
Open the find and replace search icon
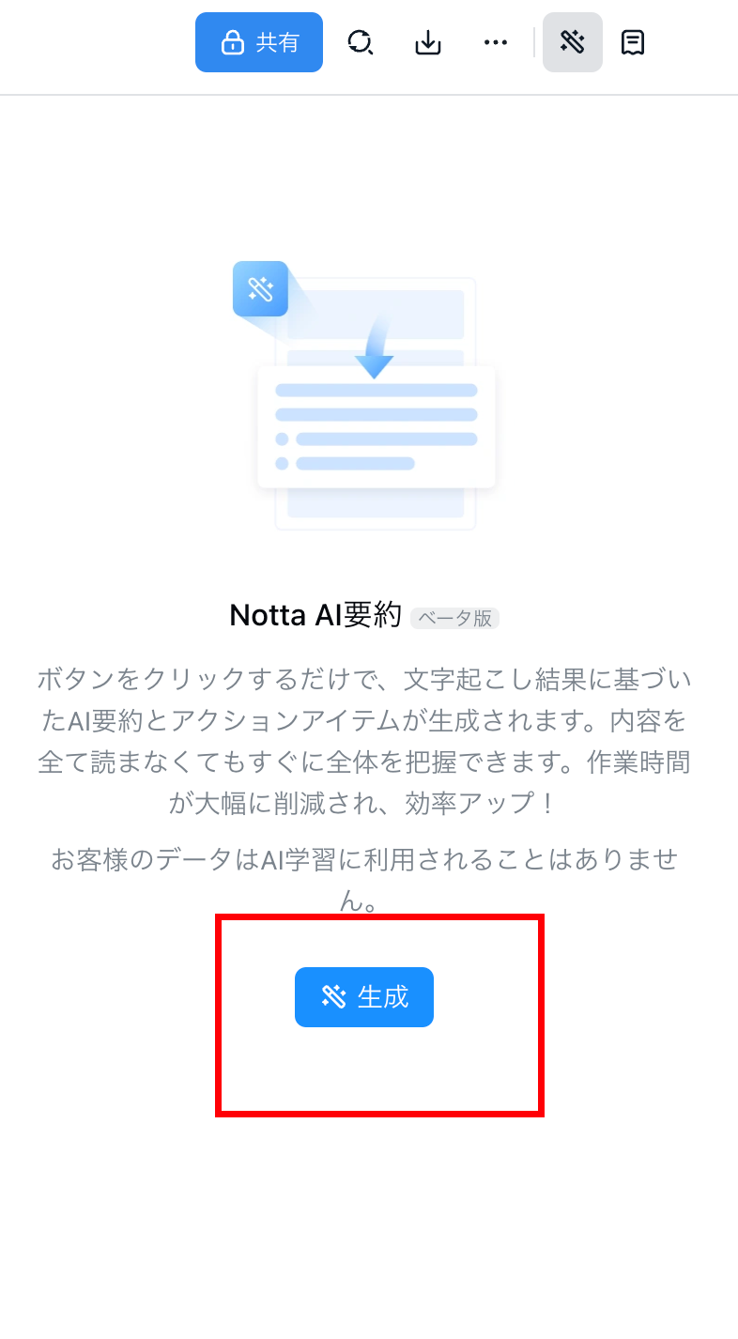[x=360, y=42]
